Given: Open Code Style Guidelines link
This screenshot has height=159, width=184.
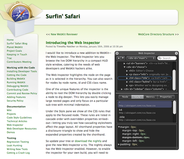Looking at the screenshot, I should click(x=19, y=118).
